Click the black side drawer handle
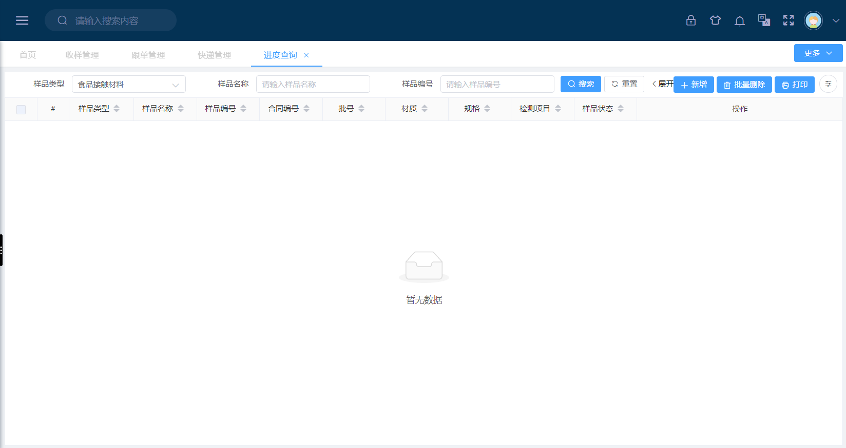Screen dimensions: 846x448 click(x=2, y=250)
